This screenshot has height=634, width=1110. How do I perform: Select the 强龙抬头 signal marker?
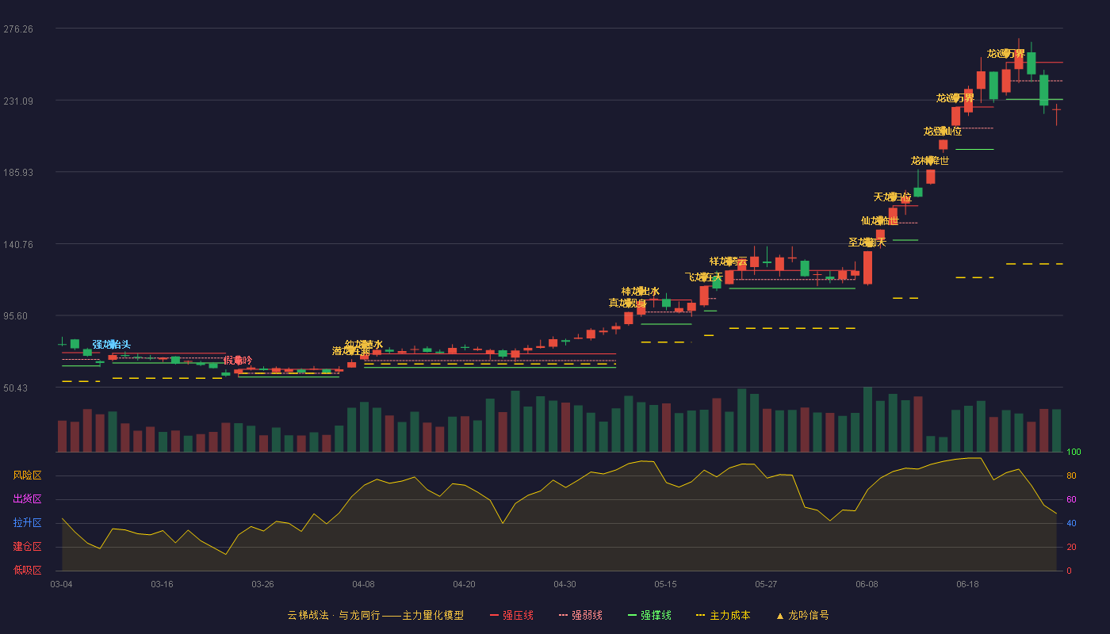point(112,344)
